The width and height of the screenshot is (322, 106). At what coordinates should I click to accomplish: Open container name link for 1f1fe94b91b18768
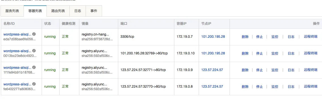pyautogui.click(x=18, y=67)
